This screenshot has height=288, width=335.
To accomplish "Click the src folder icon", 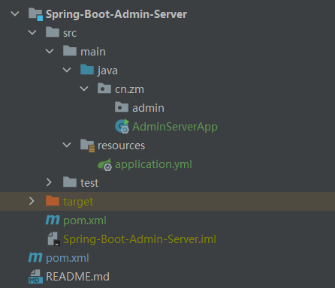I will [53, 32].
